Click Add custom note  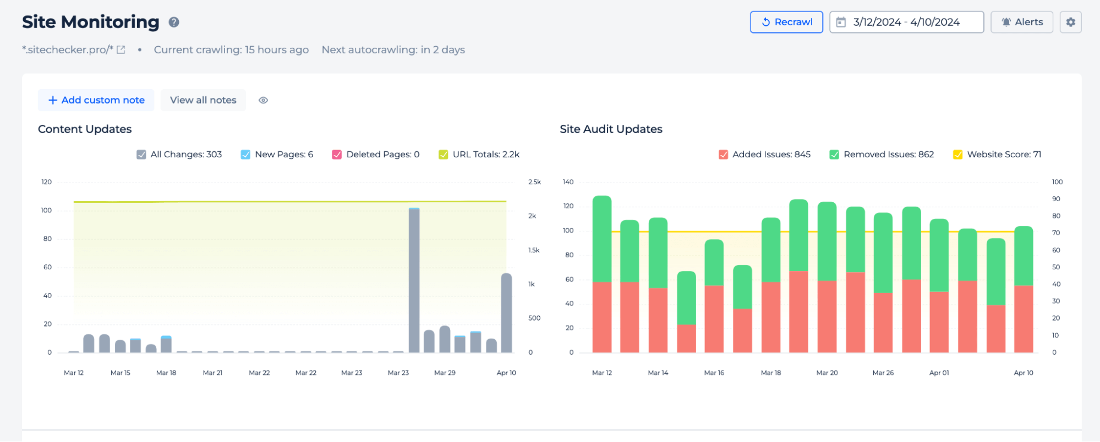click(96, 100)
